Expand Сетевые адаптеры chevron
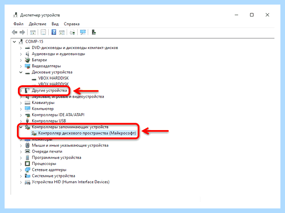This screenshot has width=285, height=213. (21, 170)
